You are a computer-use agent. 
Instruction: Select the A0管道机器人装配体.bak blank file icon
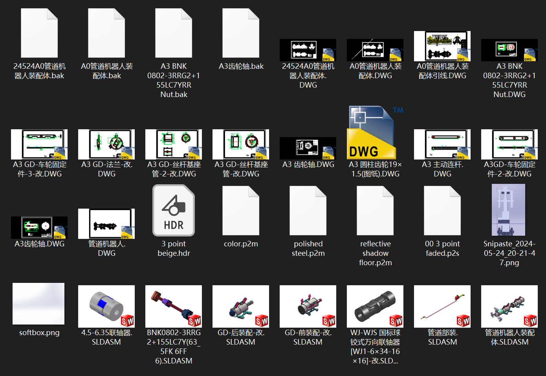[106, 33]
